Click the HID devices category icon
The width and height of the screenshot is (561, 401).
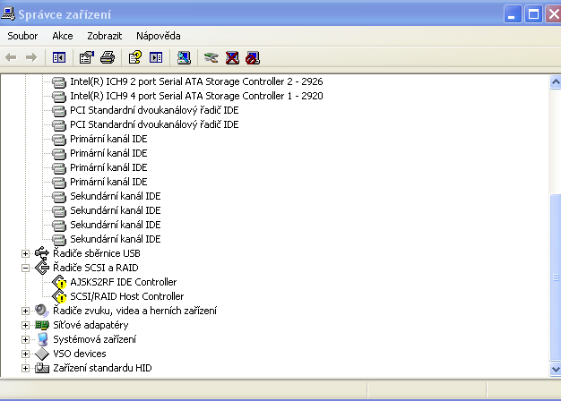pyautogui.click(x=42, y=368)
